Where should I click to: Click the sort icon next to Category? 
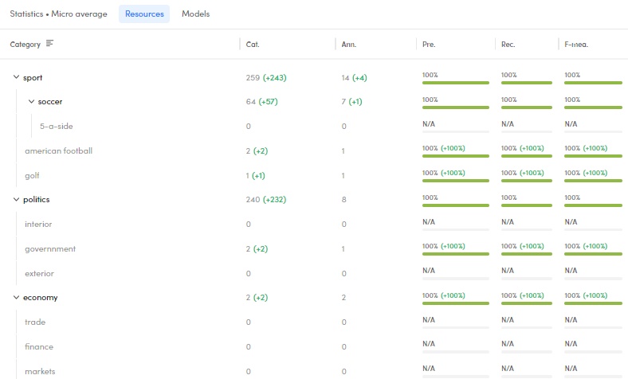pyautogui.click(x=49, y=44)
